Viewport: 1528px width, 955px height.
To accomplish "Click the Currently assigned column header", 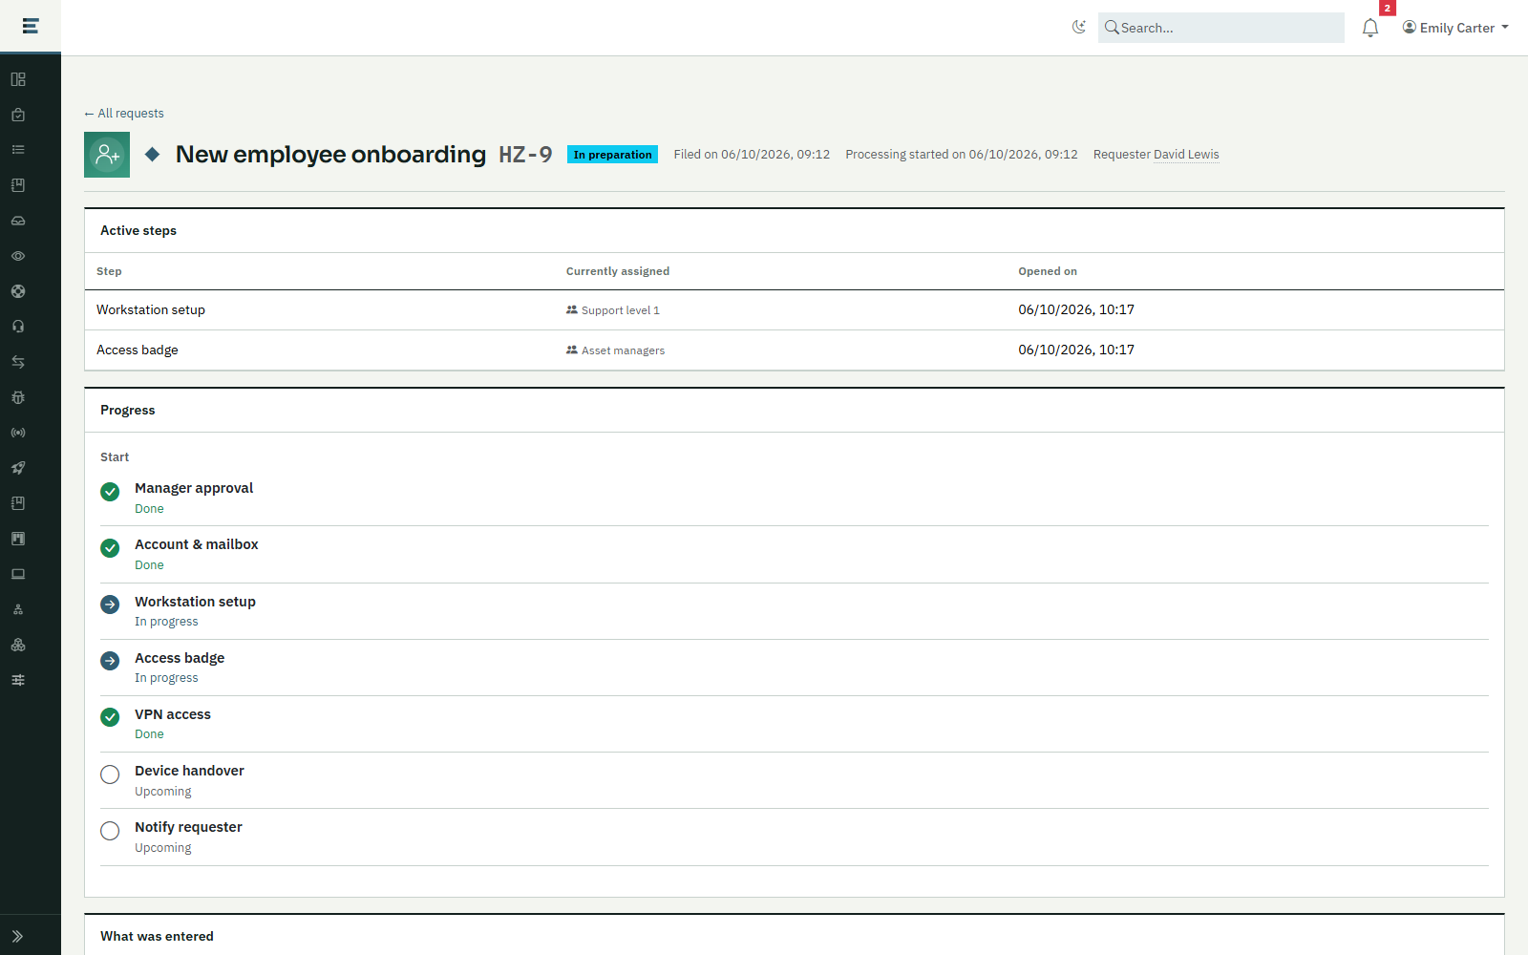I will (x=618, y=271).
